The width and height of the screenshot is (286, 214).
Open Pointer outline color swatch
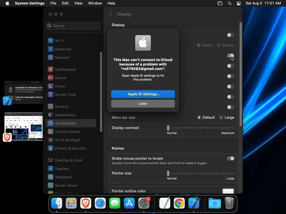pyautogui.click(x=228, y=191)
